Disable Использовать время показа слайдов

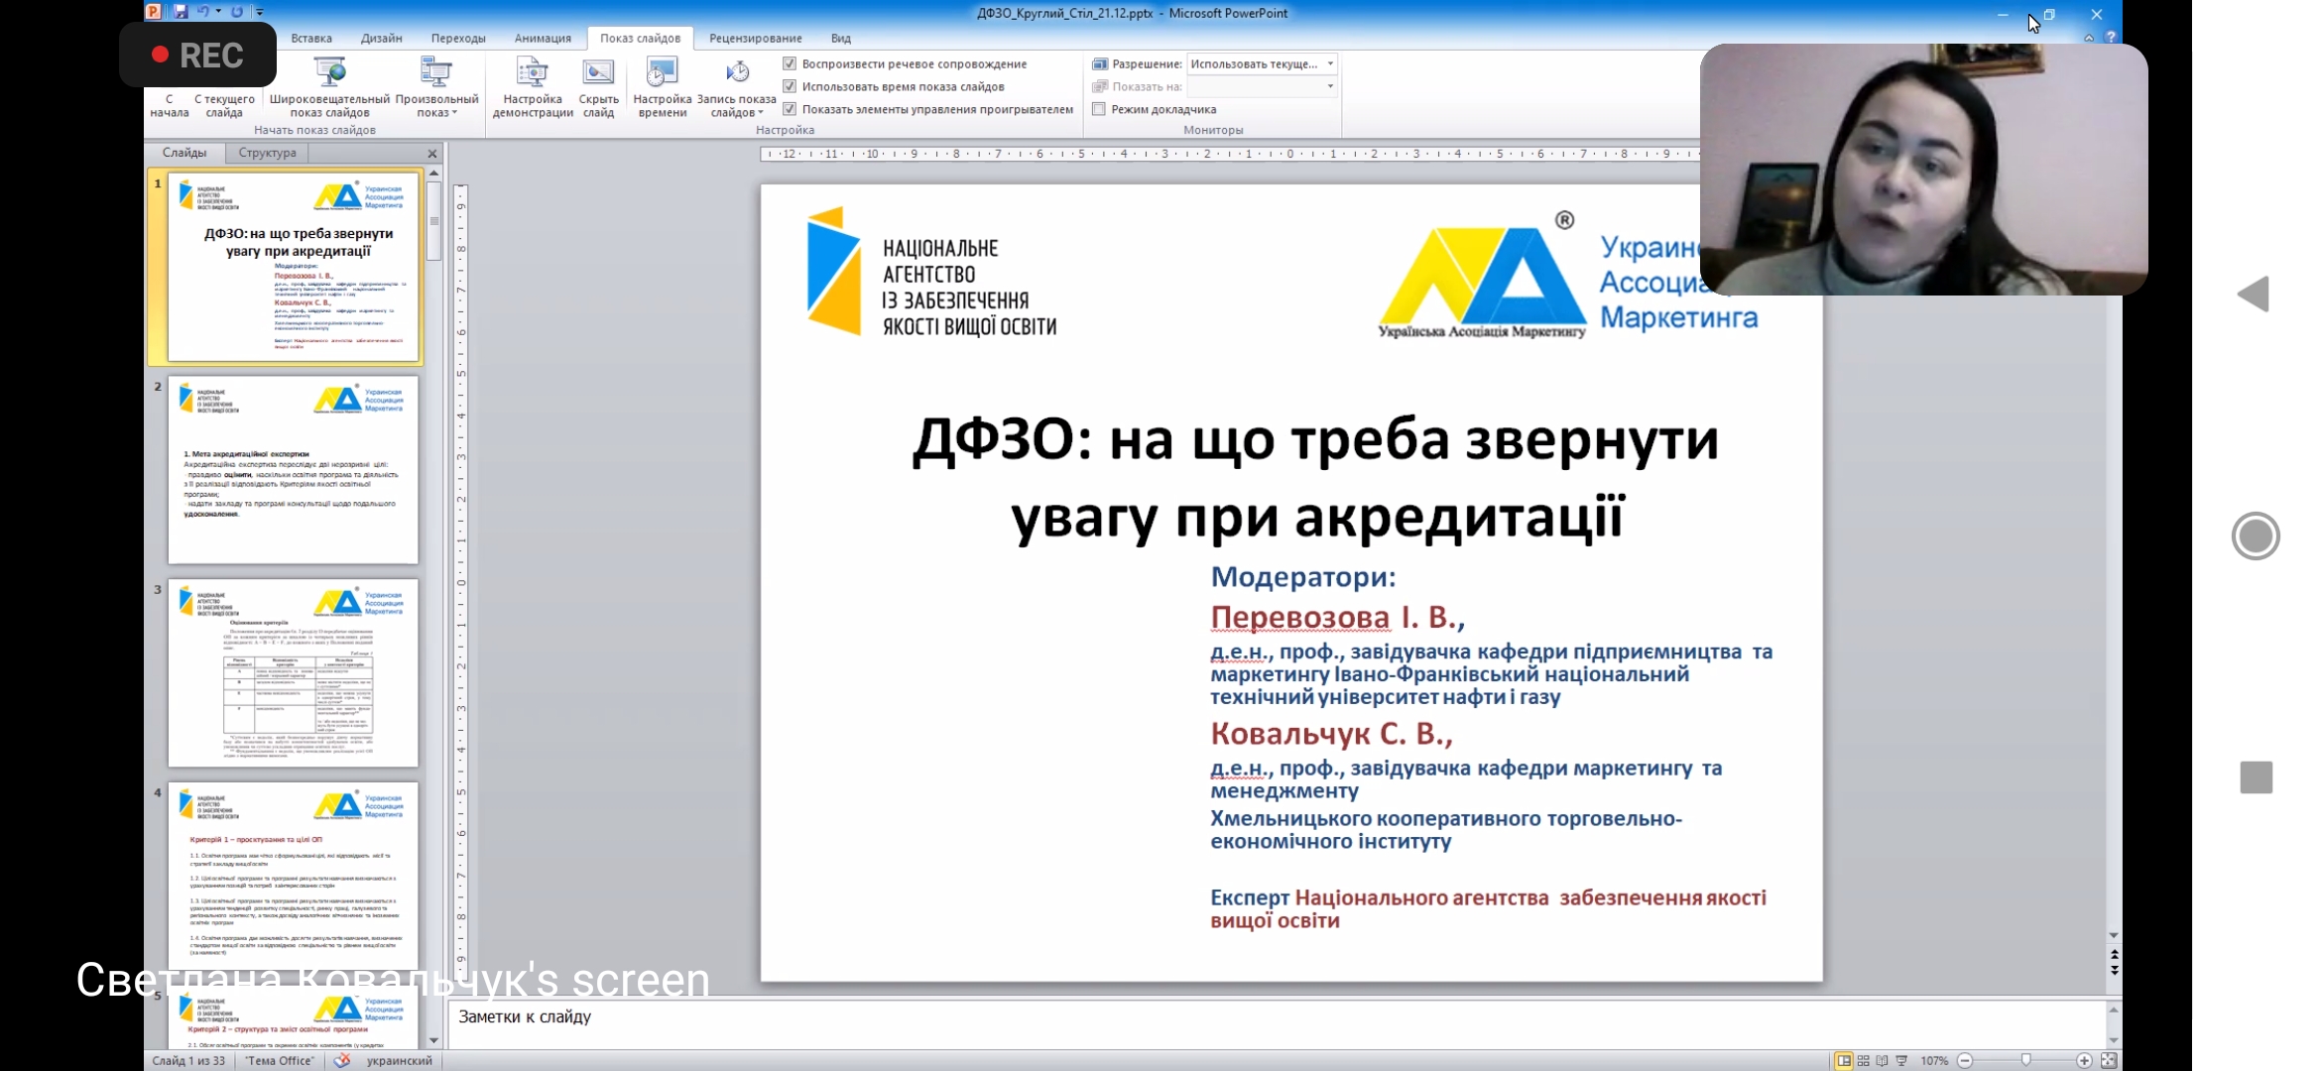[x=790, y=86]
